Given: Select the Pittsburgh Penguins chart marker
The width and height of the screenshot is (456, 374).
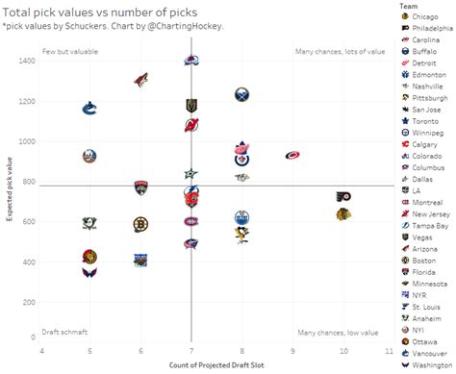Looking at the screenshot, I should tap(241, 235).
